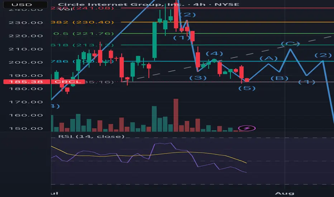
Task: Open the USD currency selector
Action: click(25, 4)
